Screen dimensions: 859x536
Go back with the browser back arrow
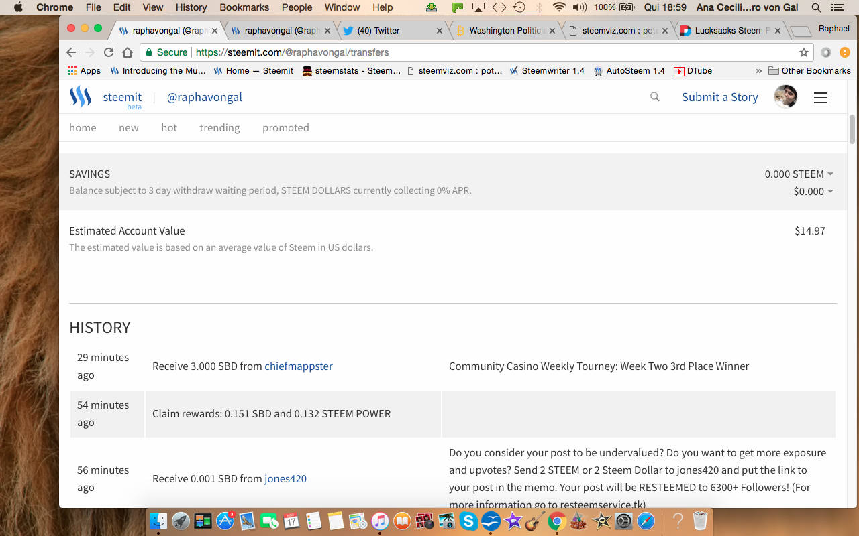click(x=71, y=52)
